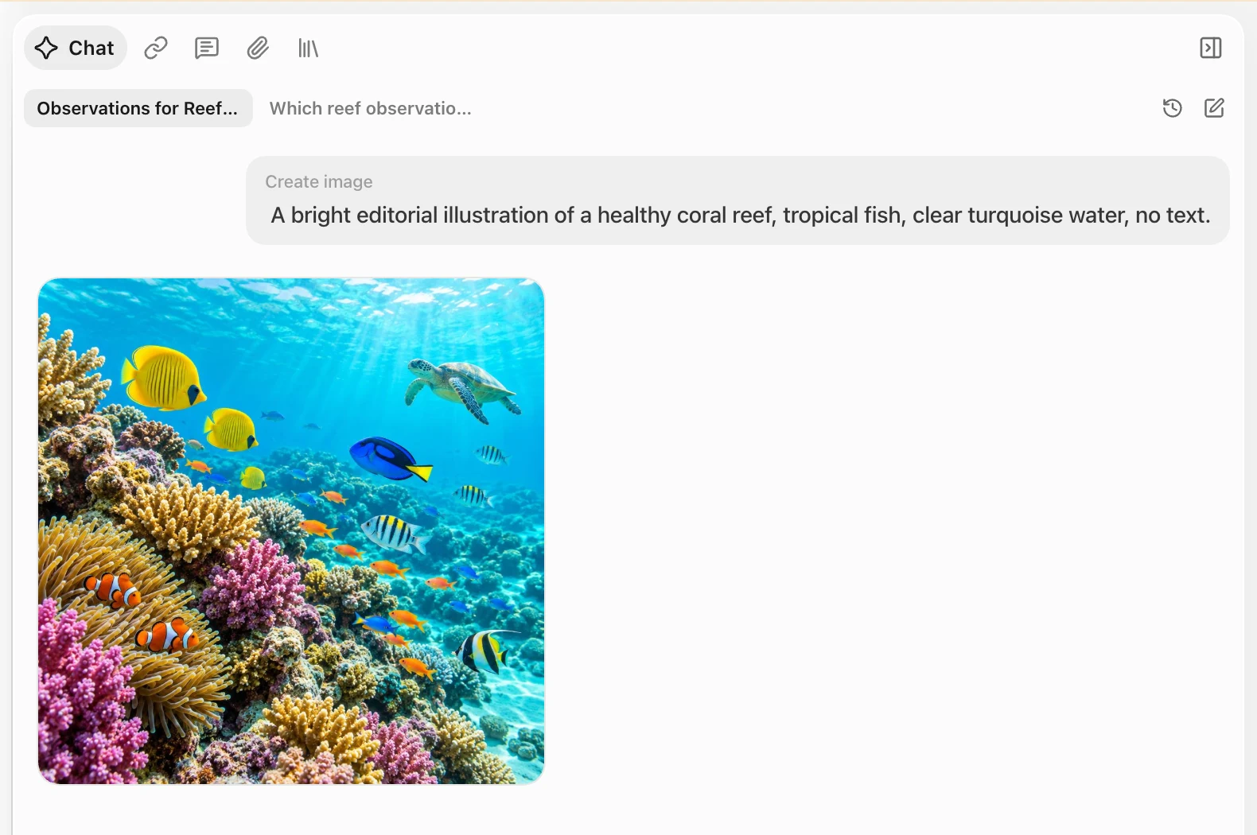Click the paperclip attachments icon

pos(258,48)
